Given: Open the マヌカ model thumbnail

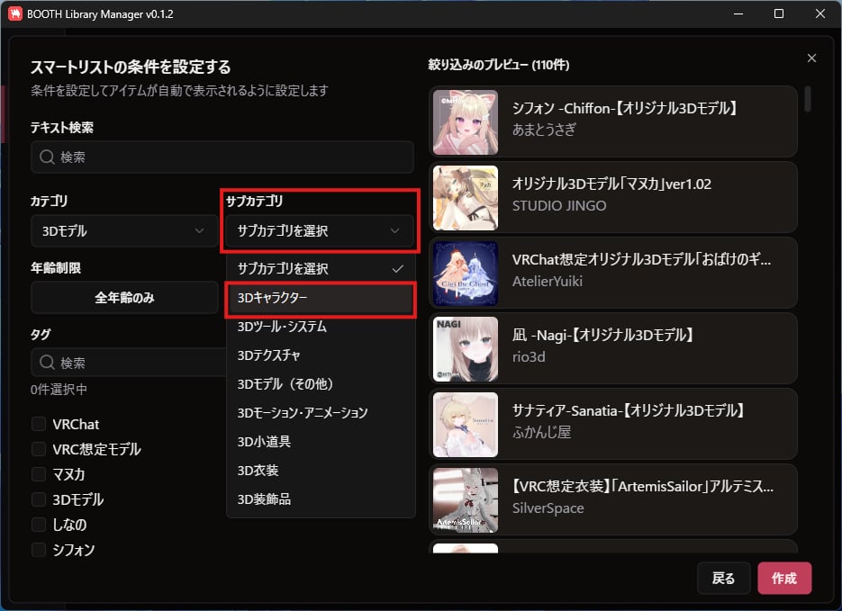Looking at the screenshot, I should point(465,198).
